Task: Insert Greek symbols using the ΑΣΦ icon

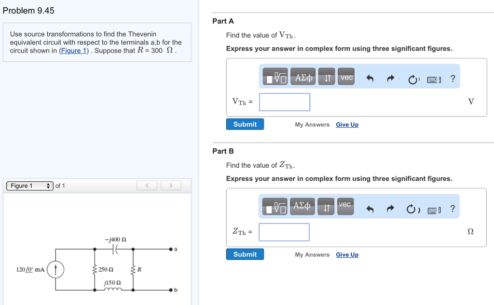Action: (302, 76)
